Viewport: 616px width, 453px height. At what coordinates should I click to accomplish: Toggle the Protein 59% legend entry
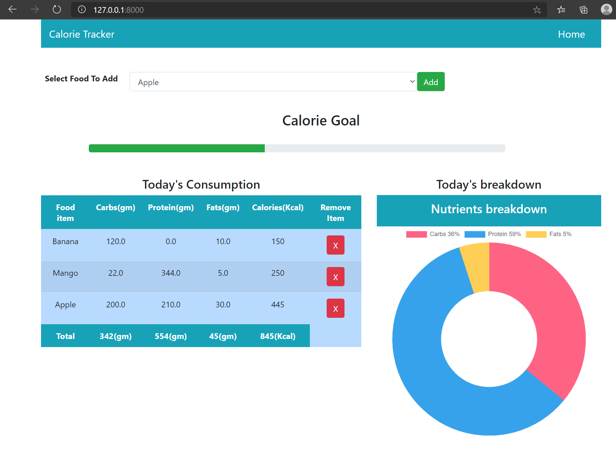coord(493,234)
